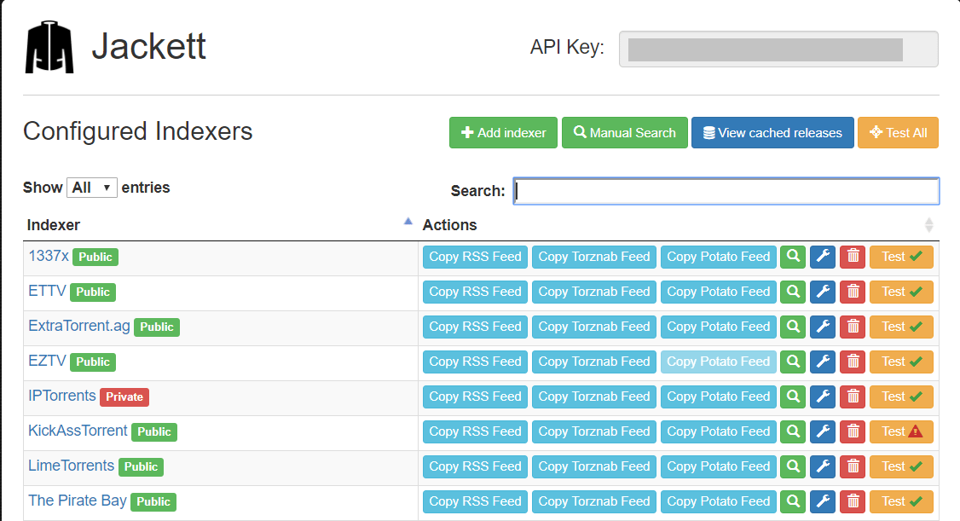Open the EZTV link

coord(47,361)
